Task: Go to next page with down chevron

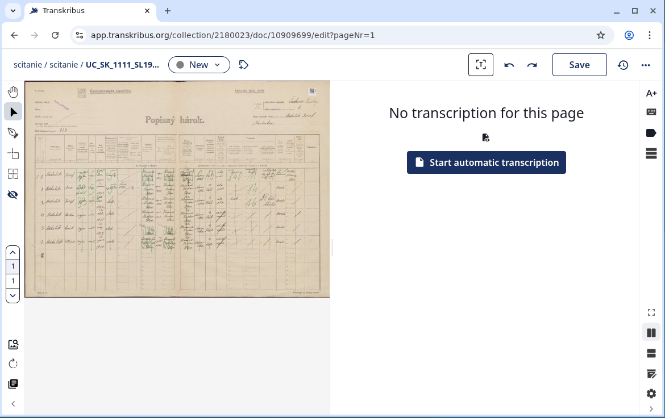Action: 13,295
